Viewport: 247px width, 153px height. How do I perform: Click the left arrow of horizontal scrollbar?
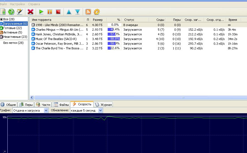click(x=32, y=98)
